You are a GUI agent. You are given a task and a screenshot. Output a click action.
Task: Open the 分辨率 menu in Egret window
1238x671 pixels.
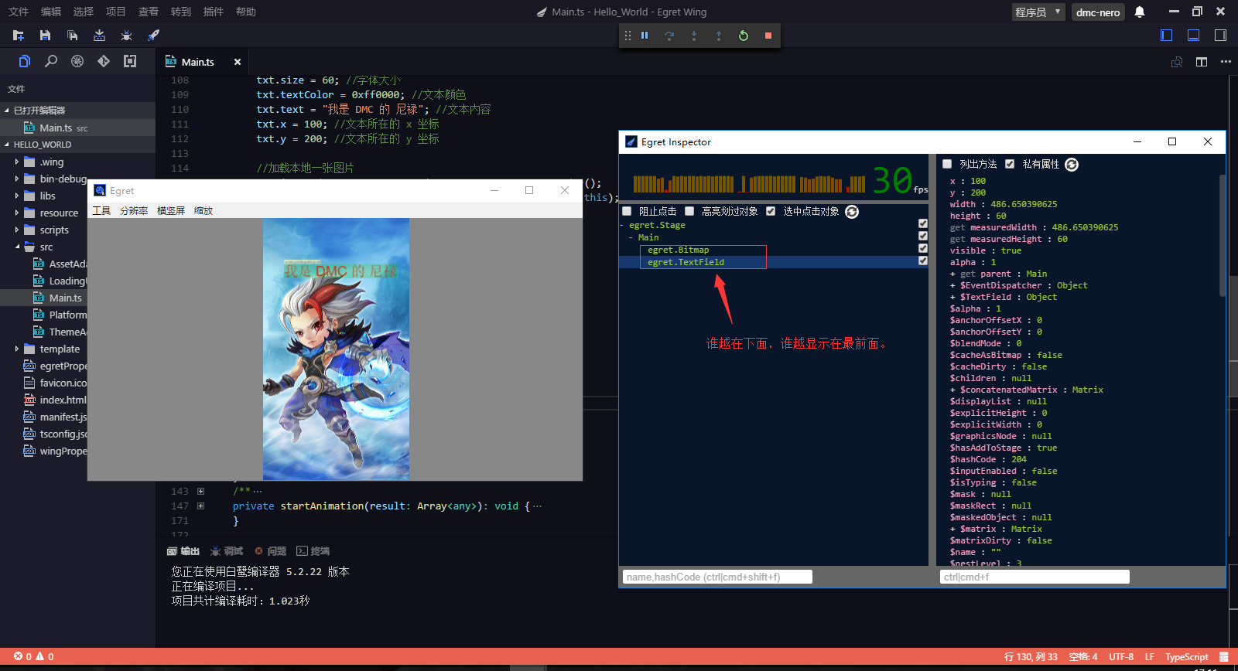click(134, 210)
